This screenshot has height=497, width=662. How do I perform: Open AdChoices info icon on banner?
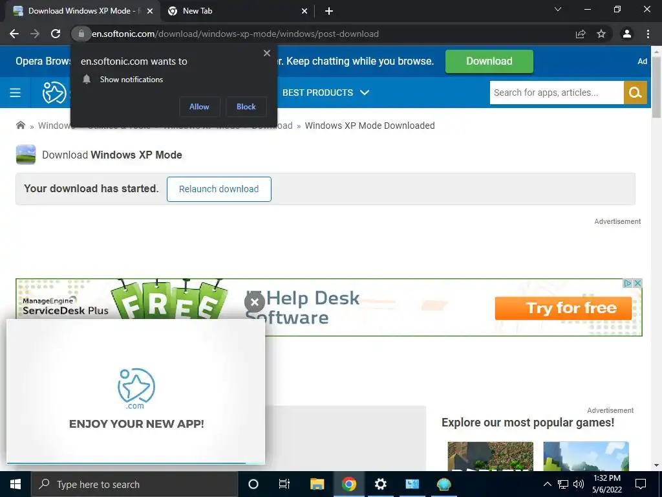pyautogui.click(x=628, y=283)
